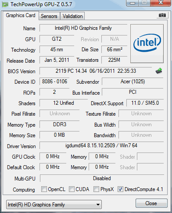172x213 pixels.
Task: Click the Name field with Intel(R) HD Graphics
Action: [83, 28]
